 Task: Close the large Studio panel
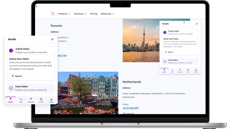(52, 39)
